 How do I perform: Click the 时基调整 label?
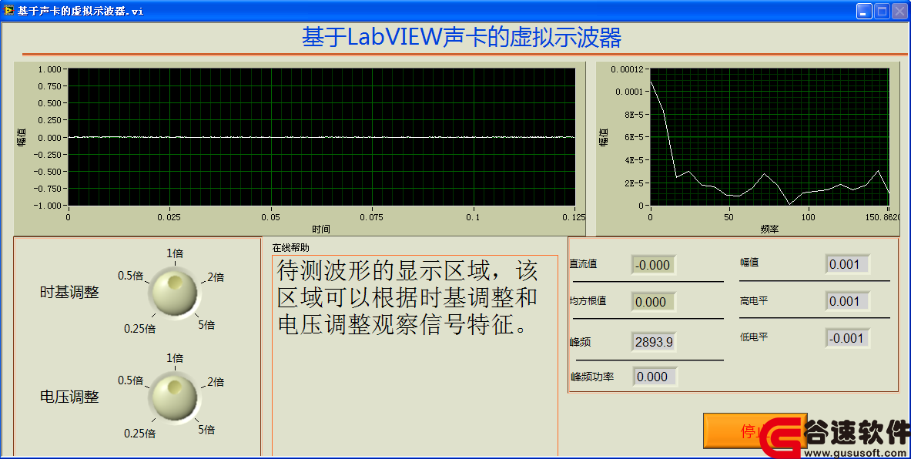[69, 292]
